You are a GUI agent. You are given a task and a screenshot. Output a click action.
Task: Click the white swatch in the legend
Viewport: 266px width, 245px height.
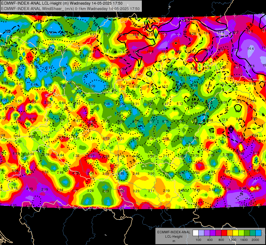[195, 233]
